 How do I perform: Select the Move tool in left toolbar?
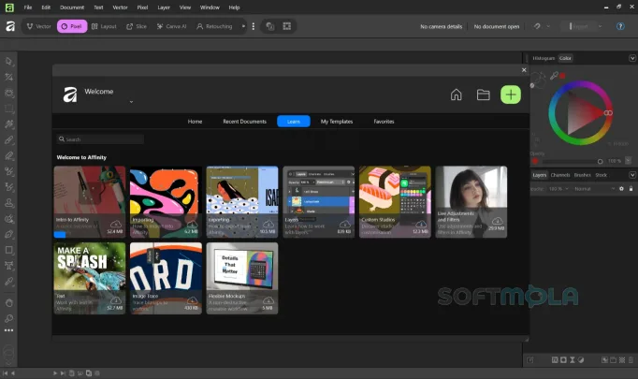click(x=9, y=62)
